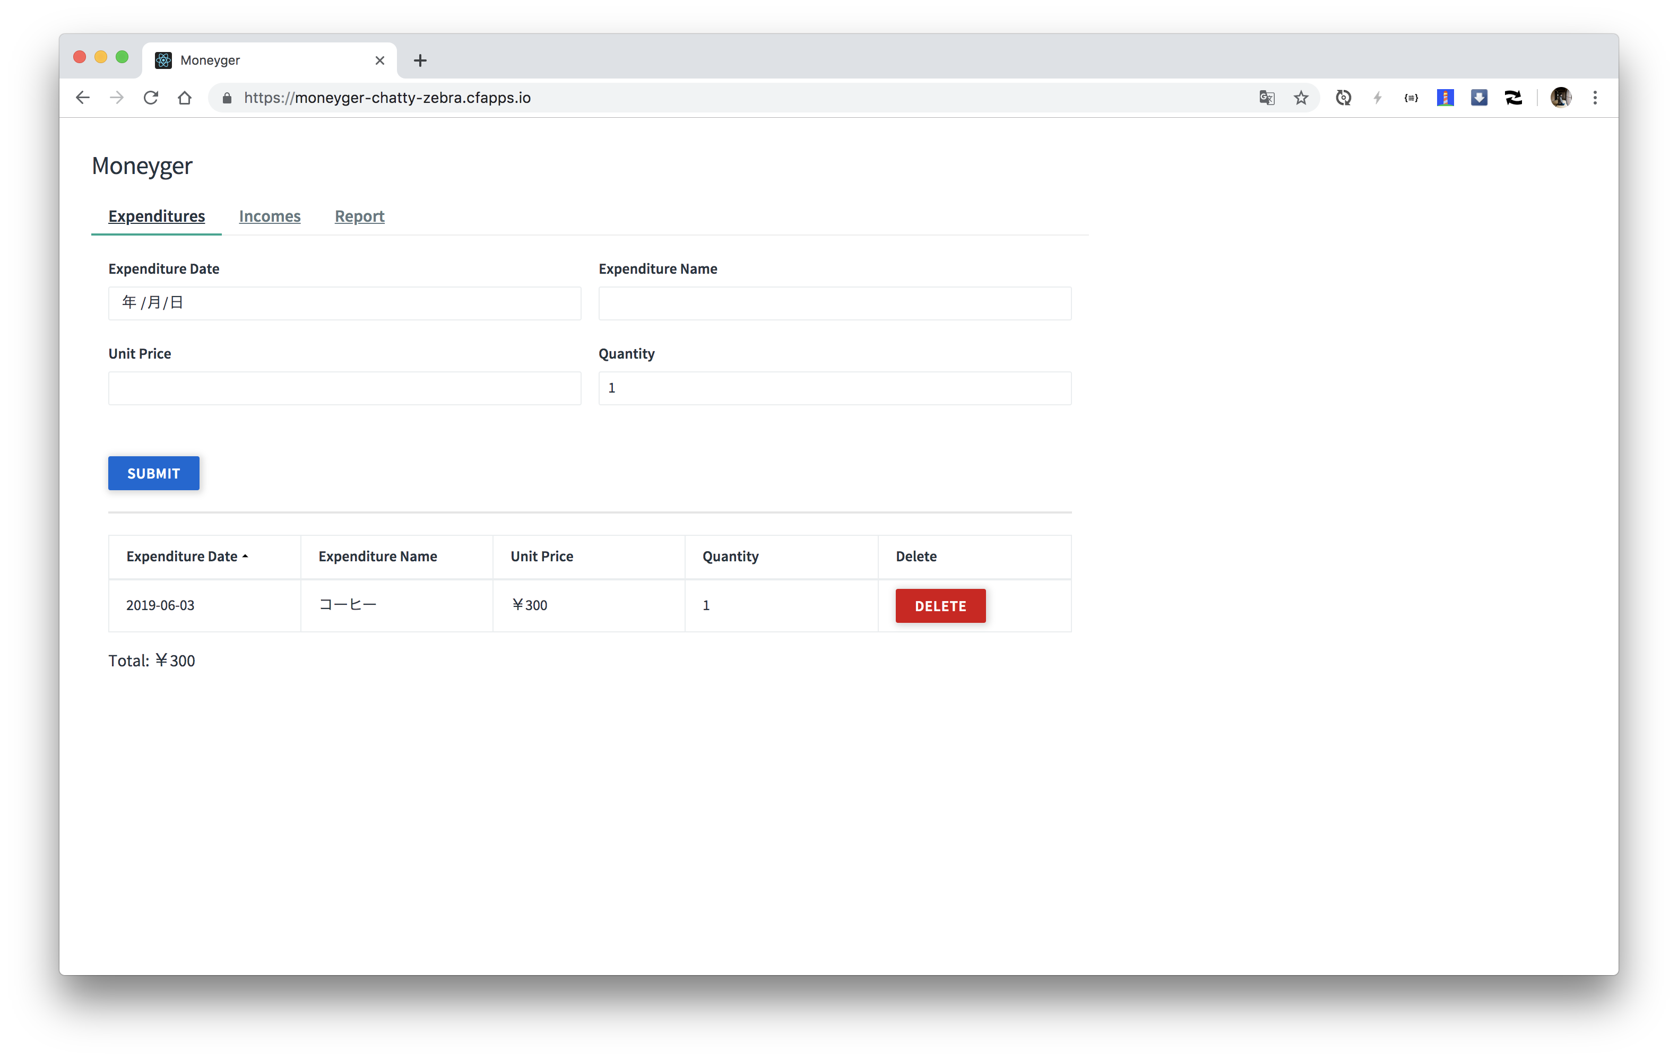Click the Quantity input field
Image resolution: width=1678 pixels, height=1060 pixels.
834,388
